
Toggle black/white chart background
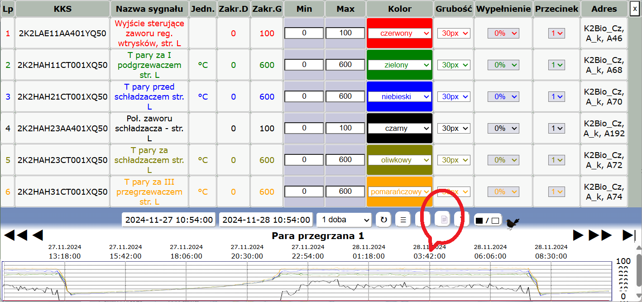(x=487, y=221)
